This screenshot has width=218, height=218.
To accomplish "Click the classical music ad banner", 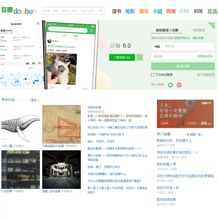I will [185, 114].
